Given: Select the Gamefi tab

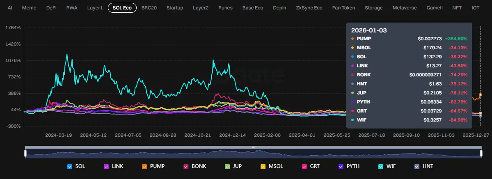Looking at the screenshot, I should pyautogui.click(x=435, y=8).
